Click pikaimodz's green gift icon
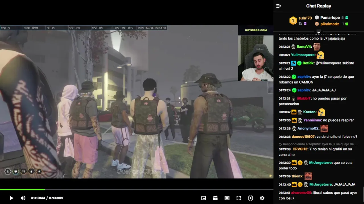364x204 pixels. coord(347,24)
